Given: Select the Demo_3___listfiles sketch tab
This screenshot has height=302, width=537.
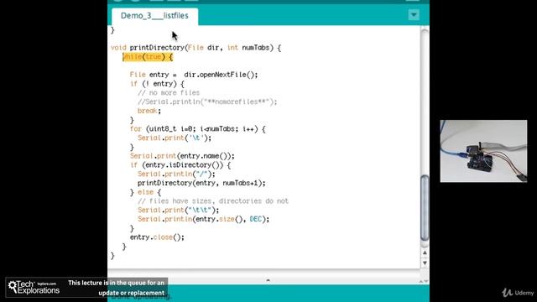Looking at the screenshot, I should tap(154, 16).
